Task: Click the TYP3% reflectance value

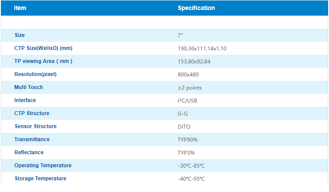Action: coord(186,153)
